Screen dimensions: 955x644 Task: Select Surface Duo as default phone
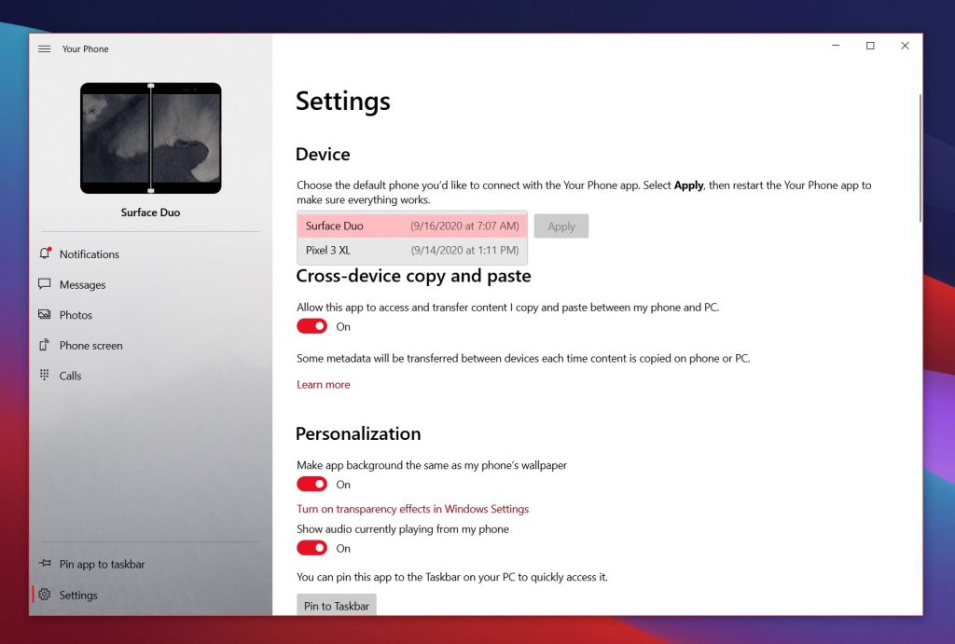412,226
